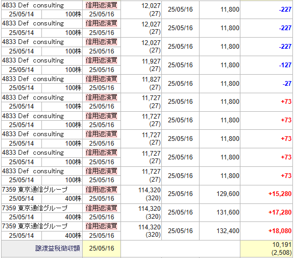Click 信用返済買 label on the 132,400 row

(101, 226)
